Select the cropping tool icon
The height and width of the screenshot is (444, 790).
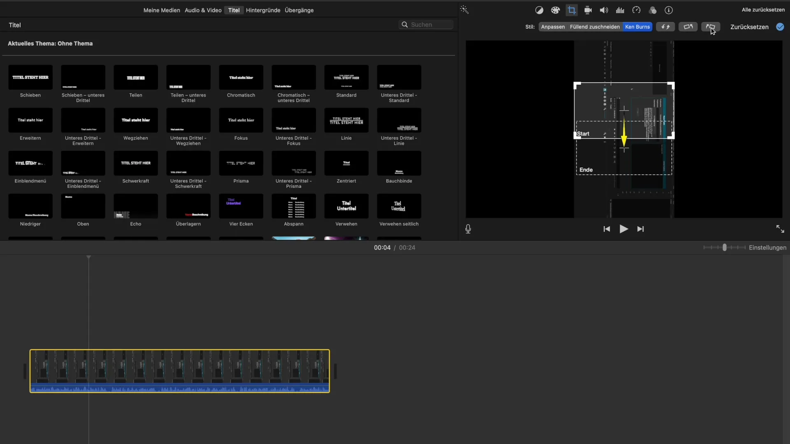572,10
